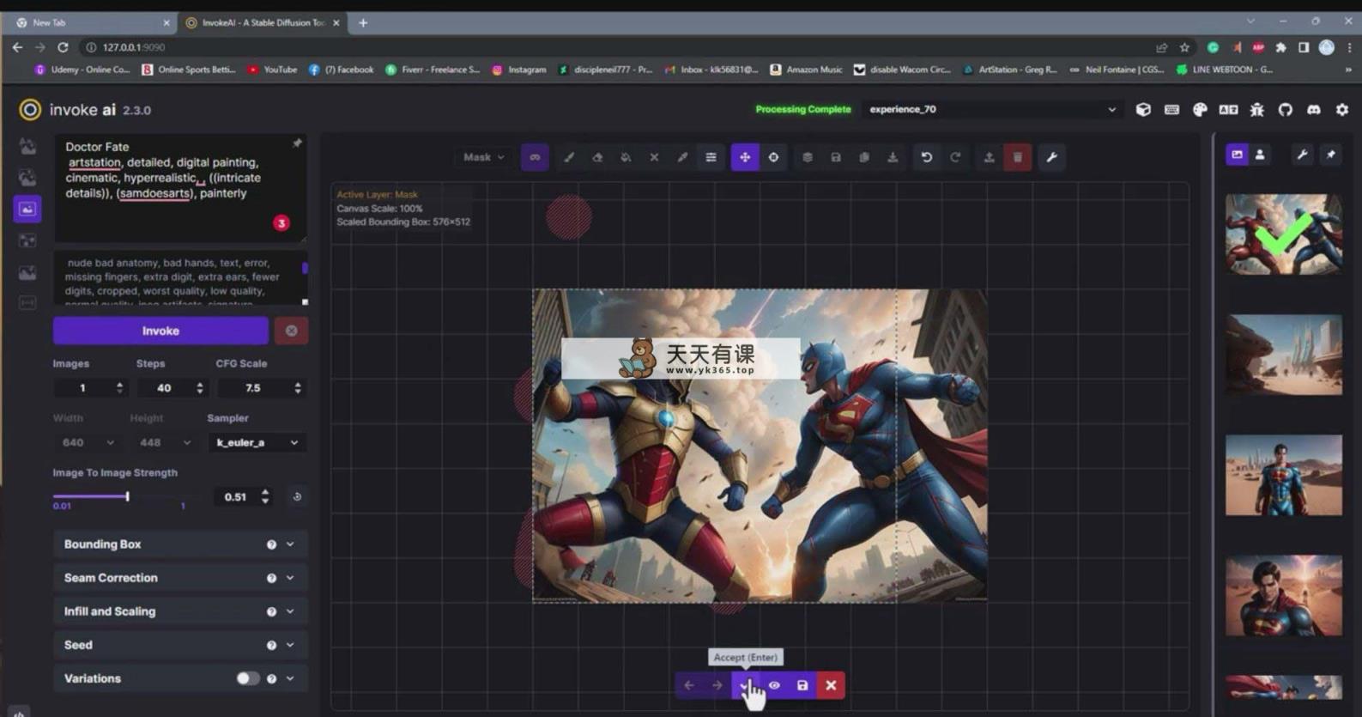Click the CFG Scale value field
The height and width of the screenshot is (717, 1362).
(262, 388)
